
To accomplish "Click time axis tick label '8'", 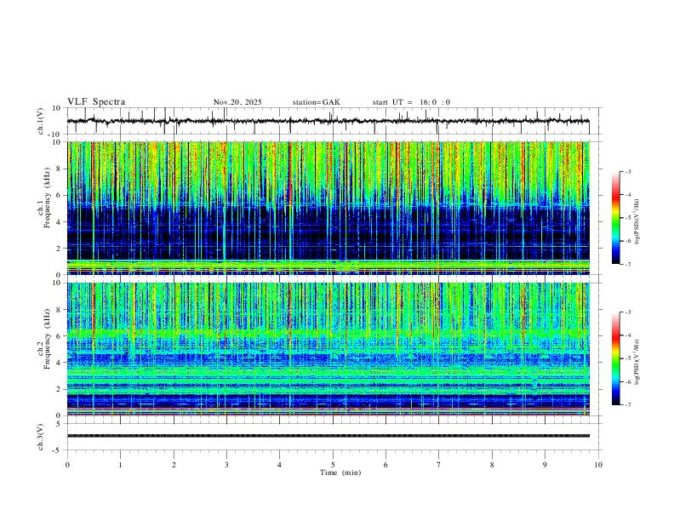I will pyautogui.click(x=492, y=465).
